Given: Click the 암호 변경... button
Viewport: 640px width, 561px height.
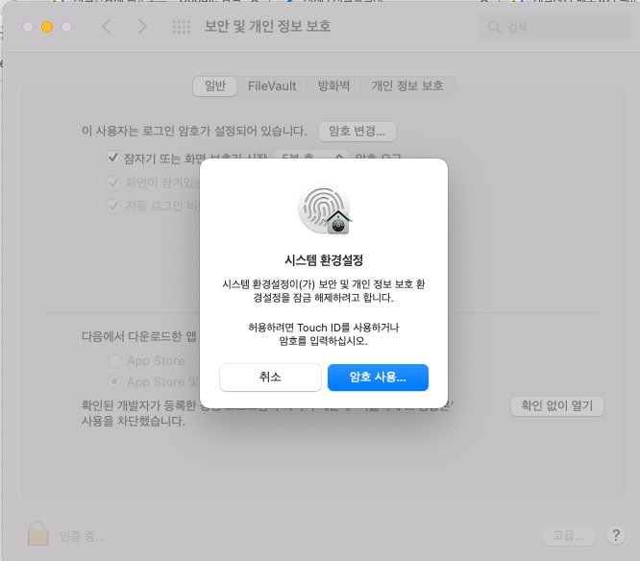Looking at the screenshot, I should (x=357, y=132).
